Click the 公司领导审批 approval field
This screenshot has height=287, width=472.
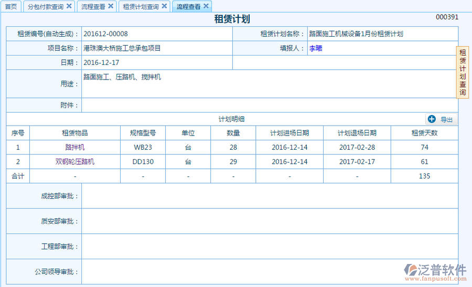270,272
